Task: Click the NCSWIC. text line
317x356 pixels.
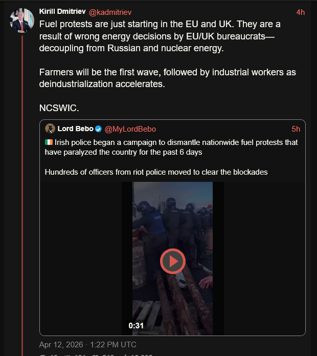Action: pos(59,108)
